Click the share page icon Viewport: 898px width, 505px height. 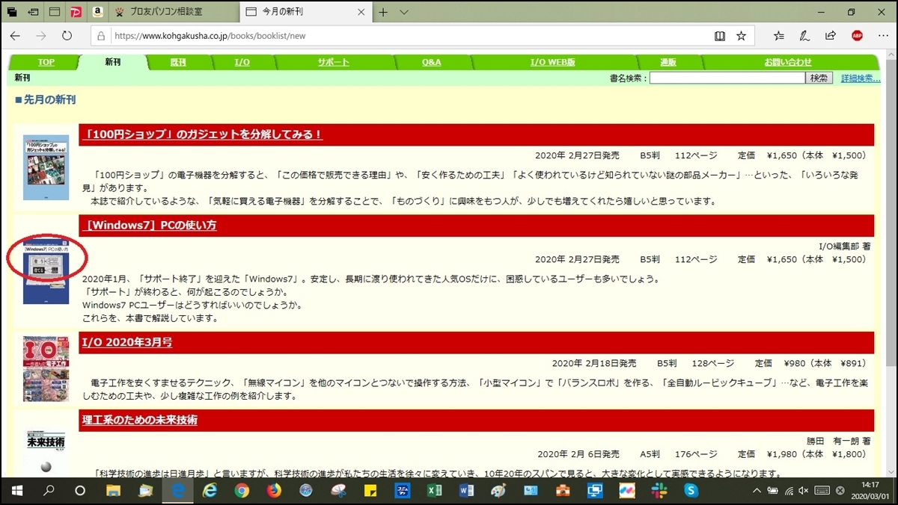click(x=831, y=36)
